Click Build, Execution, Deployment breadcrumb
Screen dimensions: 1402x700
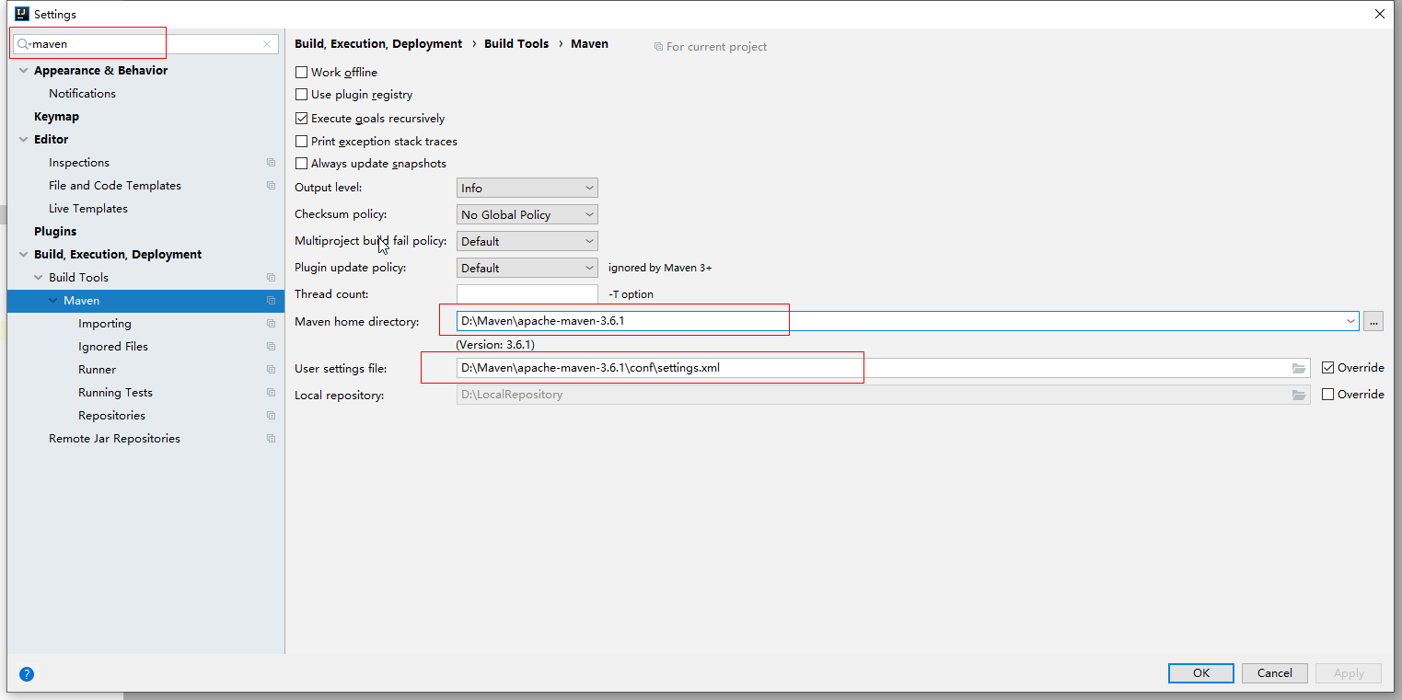pyautogui.click(x=378, y=43)
